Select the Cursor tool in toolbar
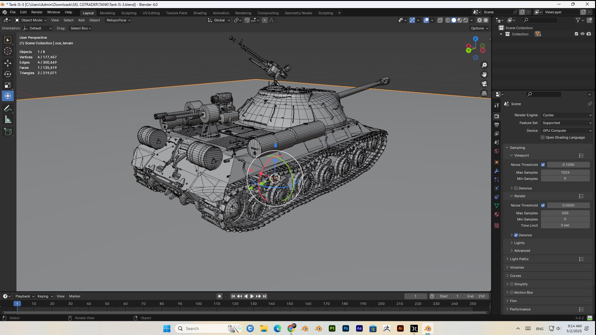Screen dimensions: 596x335 pyautogui.click(x=8, y=51)
